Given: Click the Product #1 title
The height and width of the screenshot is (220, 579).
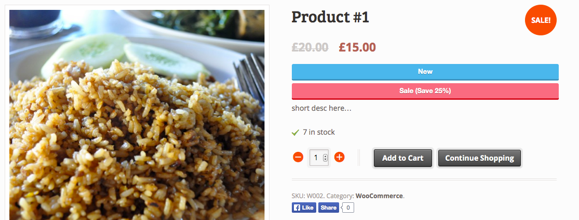Looking at the screenshot, I should pyautogui.click(x=330, y=17).
